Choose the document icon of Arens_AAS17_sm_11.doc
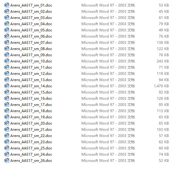This screenshot has height=171, width=181. tap(7, 67)
